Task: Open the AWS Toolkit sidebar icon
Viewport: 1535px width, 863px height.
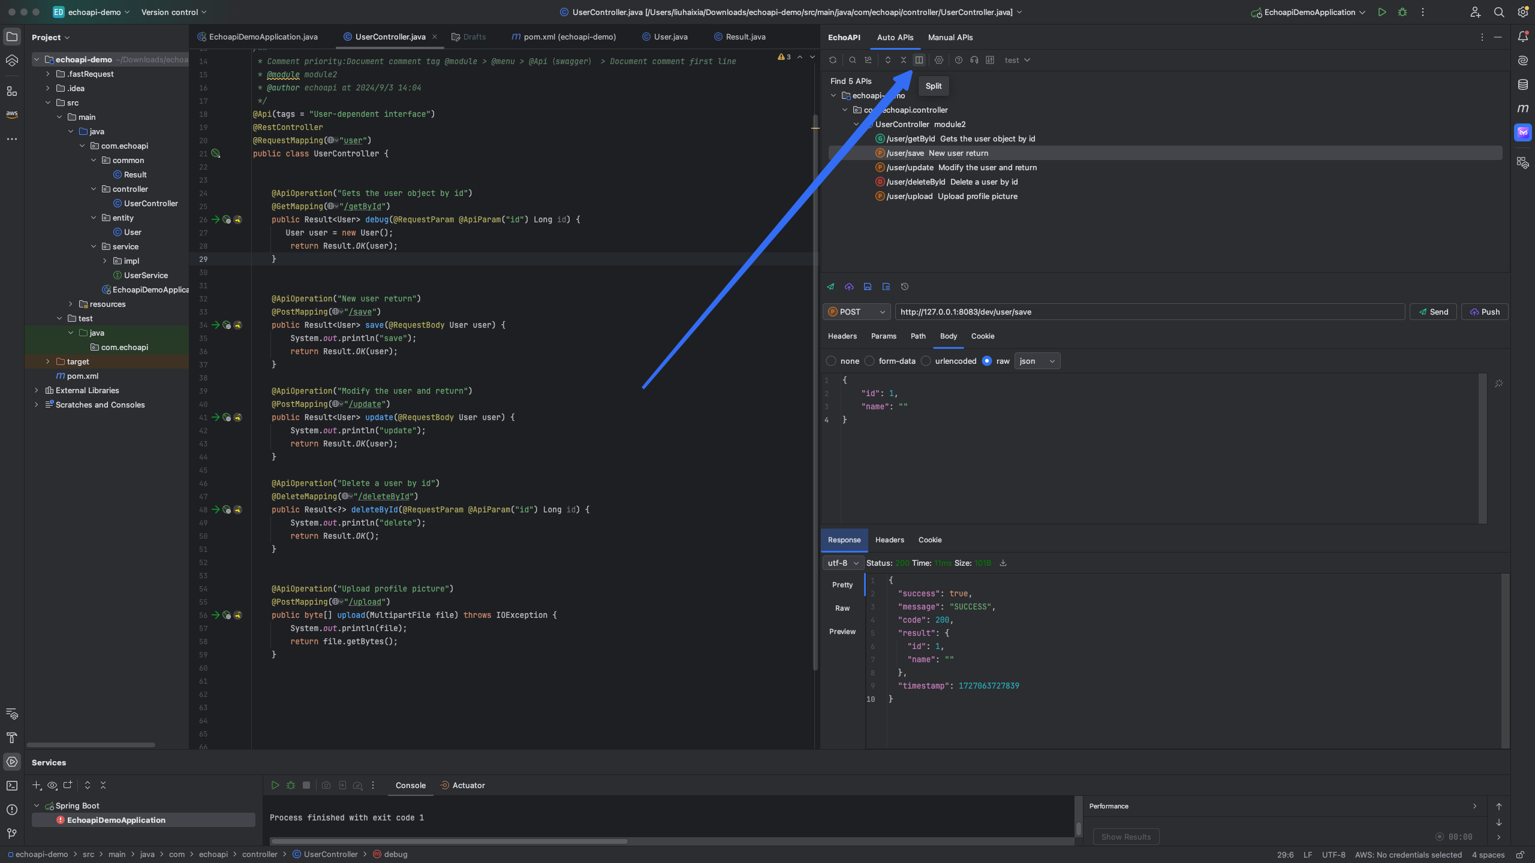Action: (x=12, y=114)
